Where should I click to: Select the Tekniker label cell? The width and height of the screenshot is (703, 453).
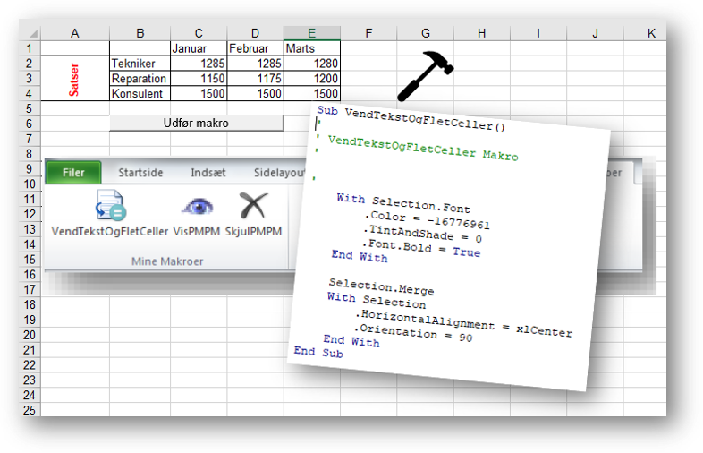tap(139, 64)
